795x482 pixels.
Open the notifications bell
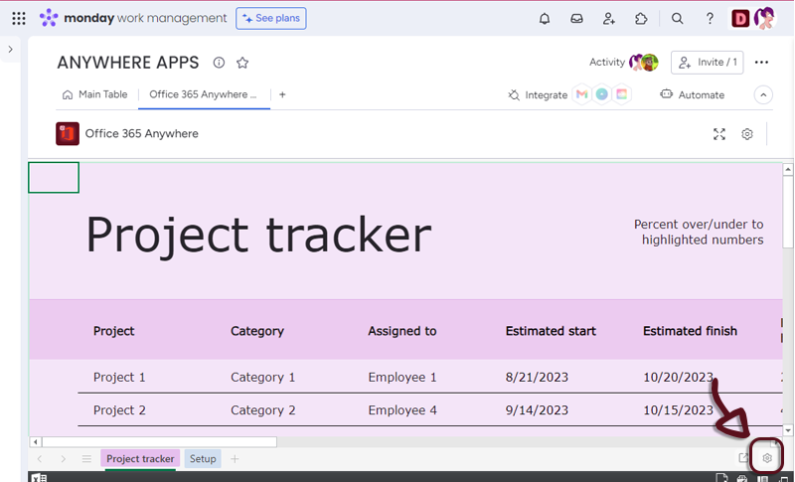545,18
